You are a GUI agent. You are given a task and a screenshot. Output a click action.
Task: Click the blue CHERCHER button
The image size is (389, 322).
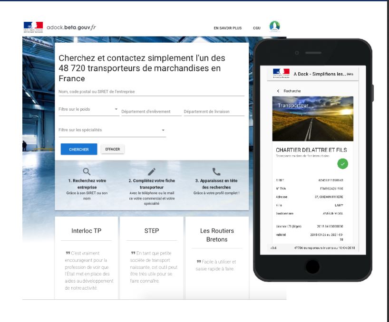tap(79, 149)
